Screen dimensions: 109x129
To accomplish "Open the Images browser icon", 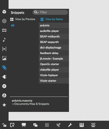I will click(x=4, y=58).
